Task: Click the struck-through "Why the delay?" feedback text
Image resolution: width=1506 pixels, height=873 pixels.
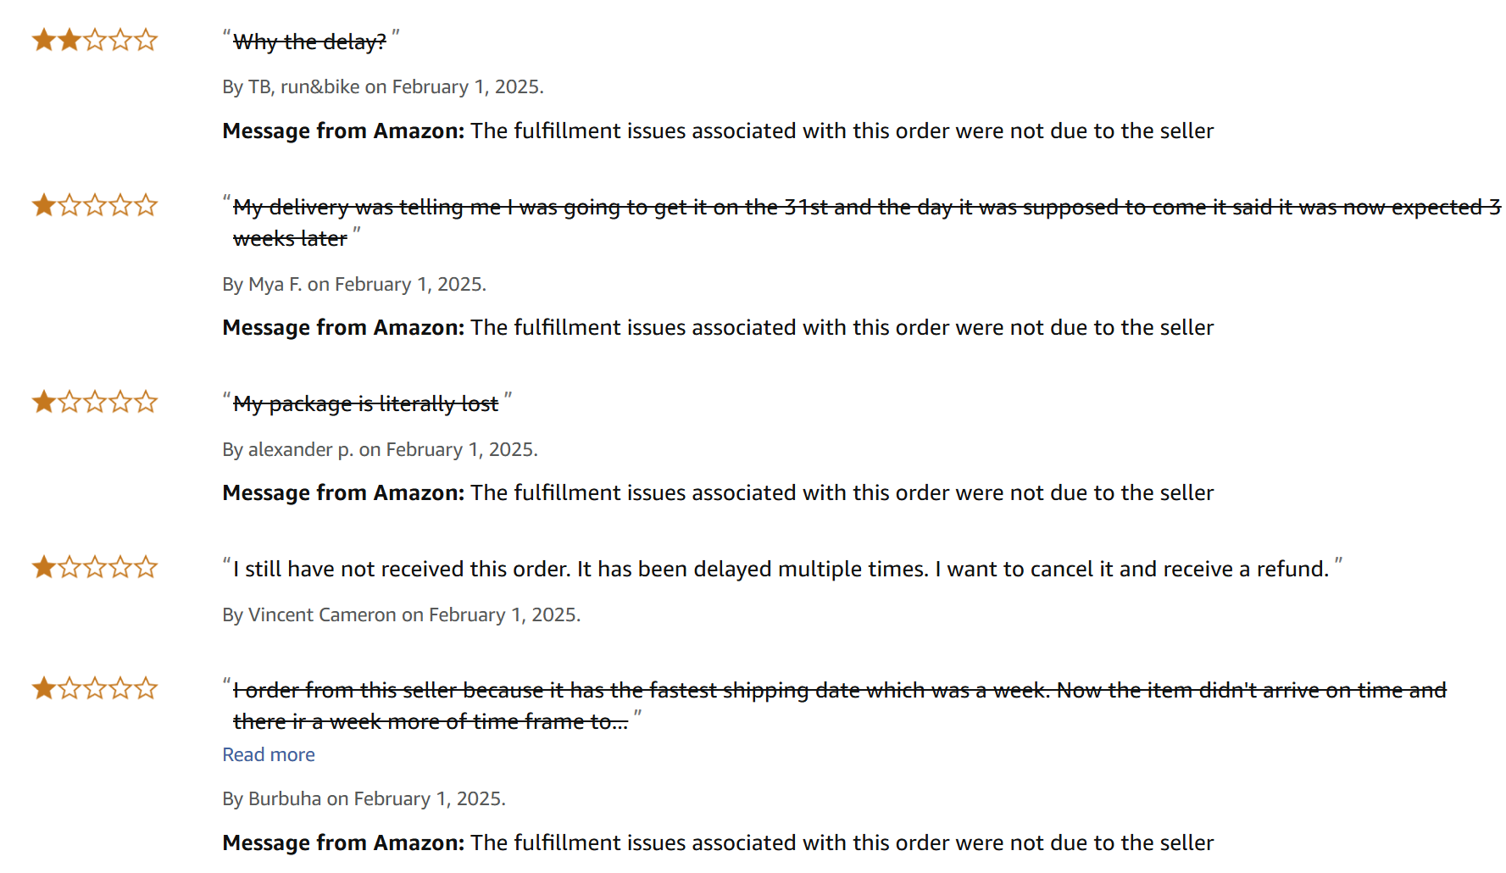Action: tap(309, 42)
